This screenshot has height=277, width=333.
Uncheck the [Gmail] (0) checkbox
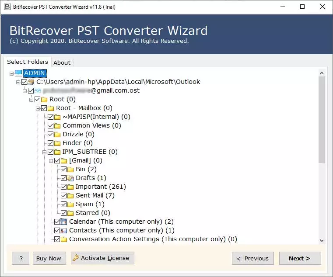57,160
